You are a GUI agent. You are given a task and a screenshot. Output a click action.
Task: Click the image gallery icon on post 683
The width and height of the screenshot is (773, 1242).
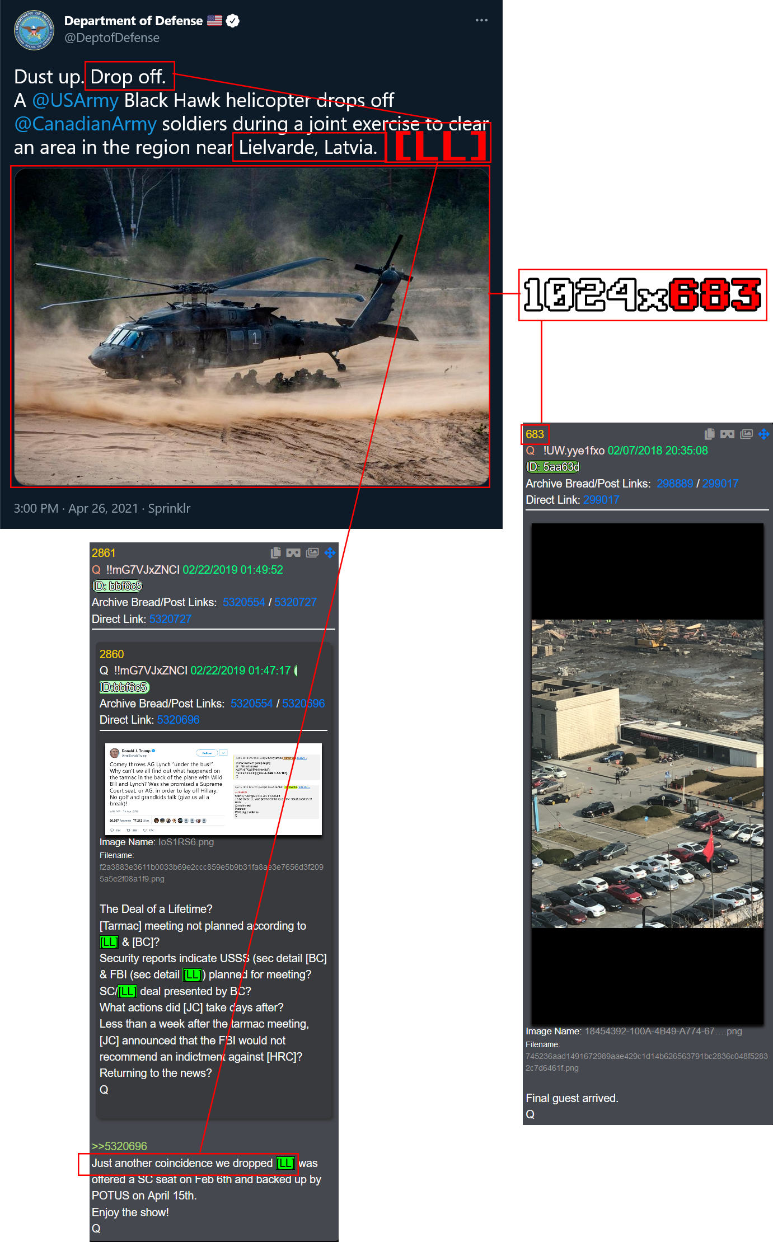[746, 434]
